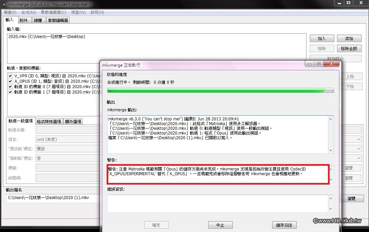The width and height of the screenshot is (369, 232).
Task: Click the 輸出檔名 path field
Action: 53,198
